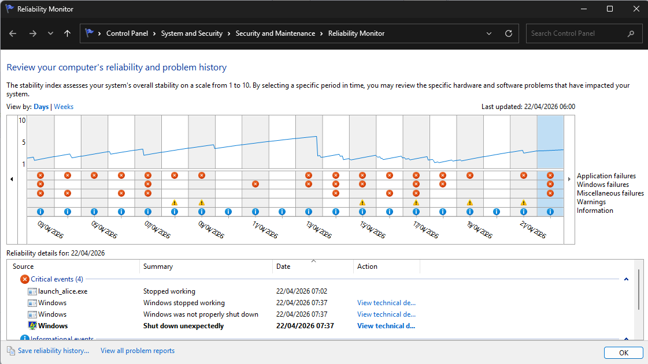648x364 pixels.
Task: Click the Forward navigation arrow
Action: [x=32, y=33]
